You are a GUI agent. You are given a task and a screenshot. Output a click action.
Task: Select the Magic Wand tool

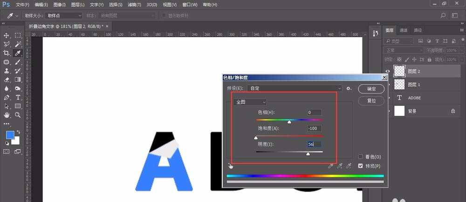[x=18, y=44]
